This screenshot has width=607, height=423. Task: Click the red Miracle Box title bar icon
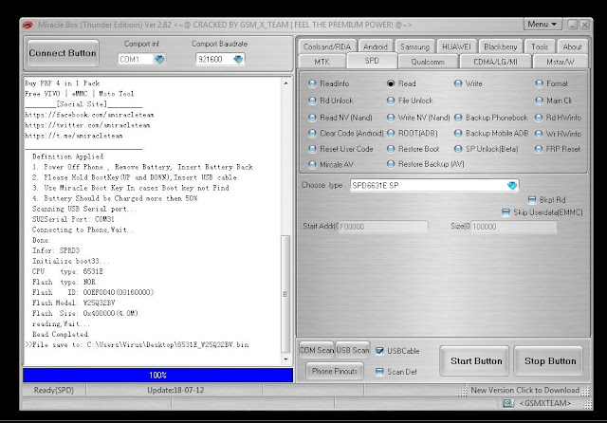[28, 26]
